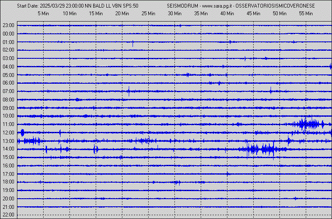Click the 18:00 hour label
Viewport: 332px width, 219px height.
coord(8,182)
